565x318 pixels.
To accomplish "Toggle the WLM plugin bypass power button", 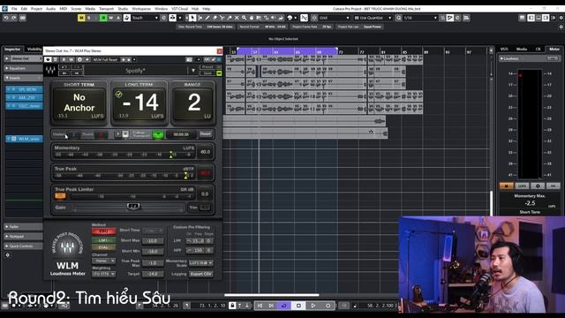I will pos(48,59).
